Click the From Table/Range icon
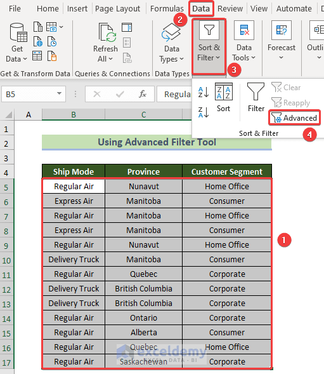The image size is (324, 374). point(37,57)
